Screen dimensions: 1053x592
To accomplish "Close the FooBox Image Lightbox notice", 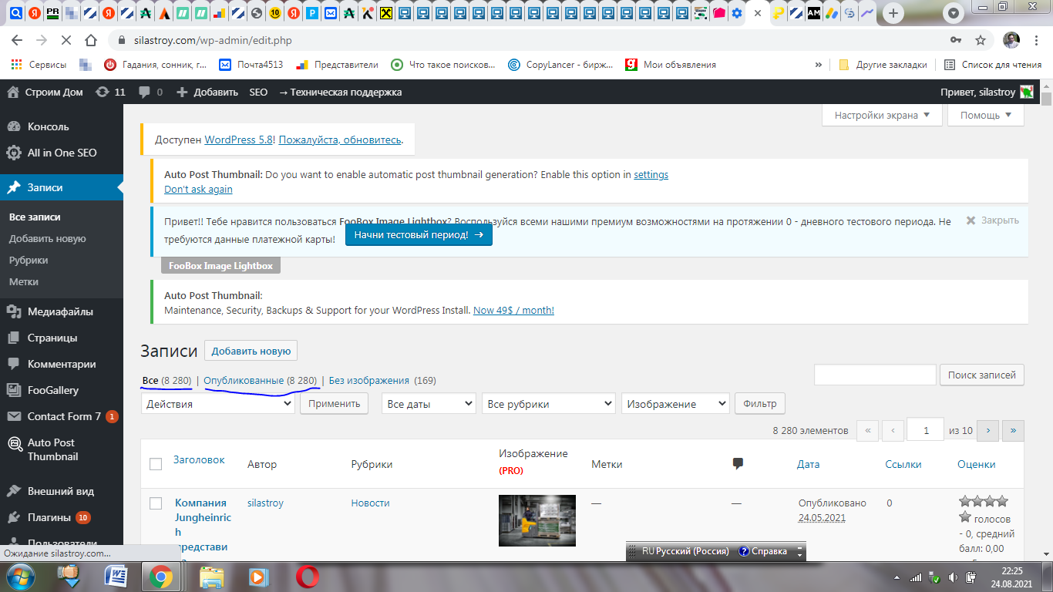I will [993, 220].
